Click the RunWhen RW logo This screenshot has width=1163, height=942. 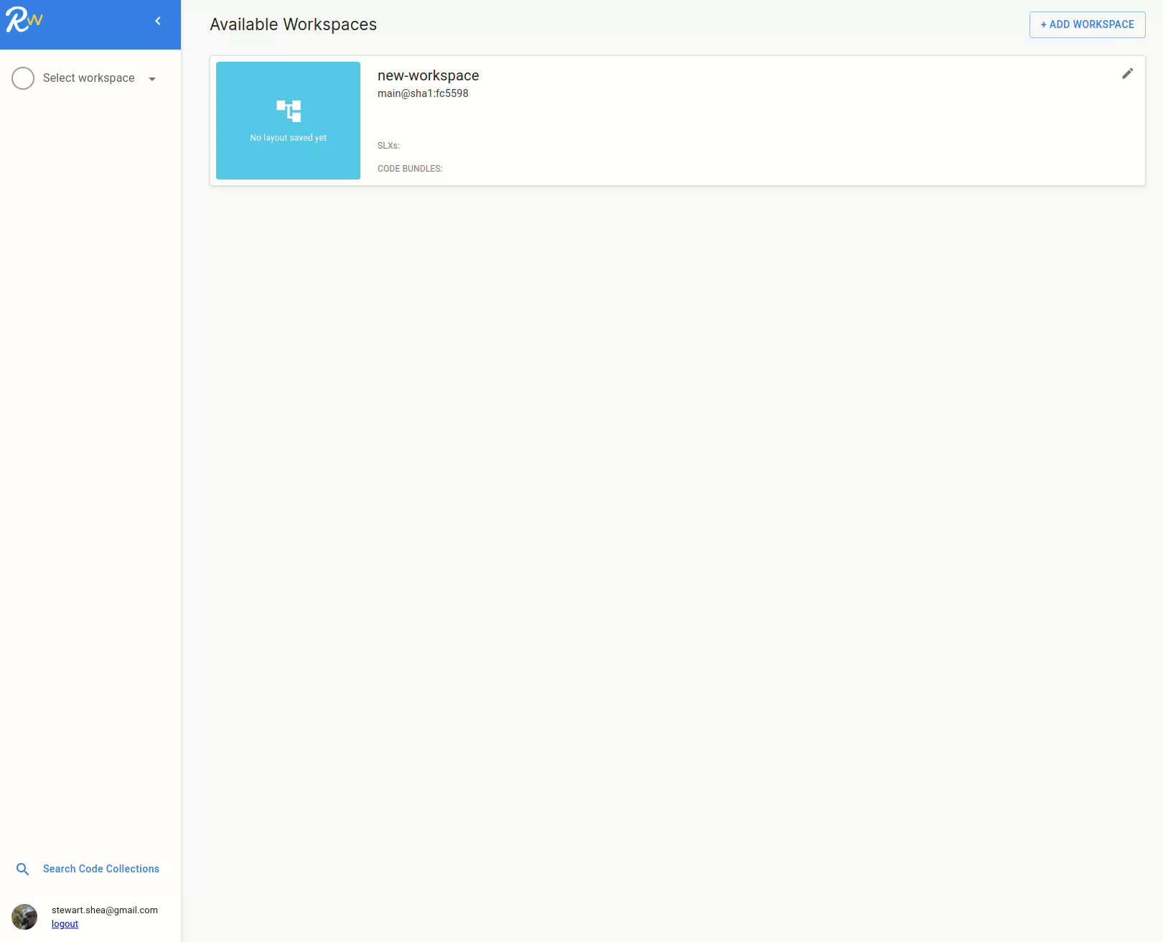[24, 21]
